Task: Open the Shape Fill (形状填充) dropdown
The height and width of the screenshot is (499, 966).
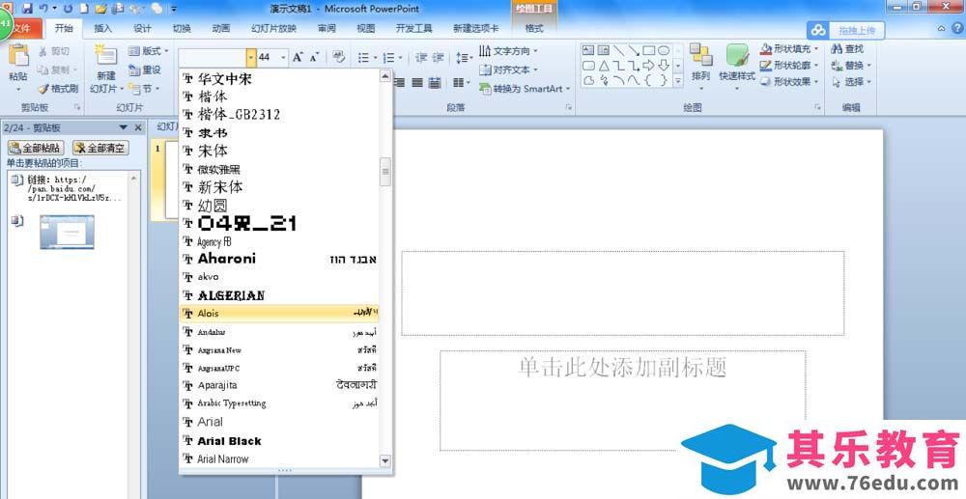Action: coord(790,48)
